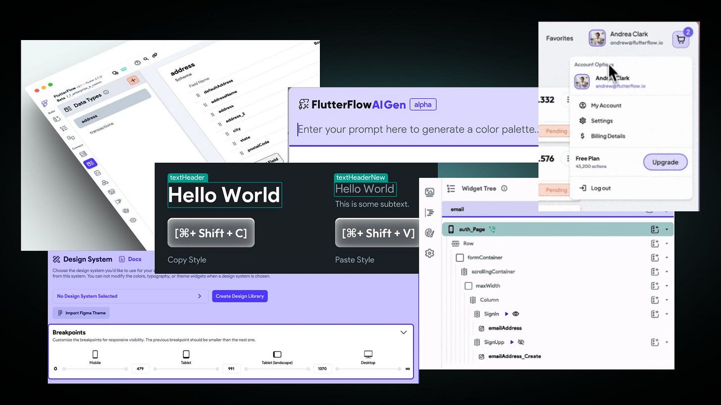Click the help question-mark icon in toolbar
This screenshot has width=721, height=405.
coord(138,62)
